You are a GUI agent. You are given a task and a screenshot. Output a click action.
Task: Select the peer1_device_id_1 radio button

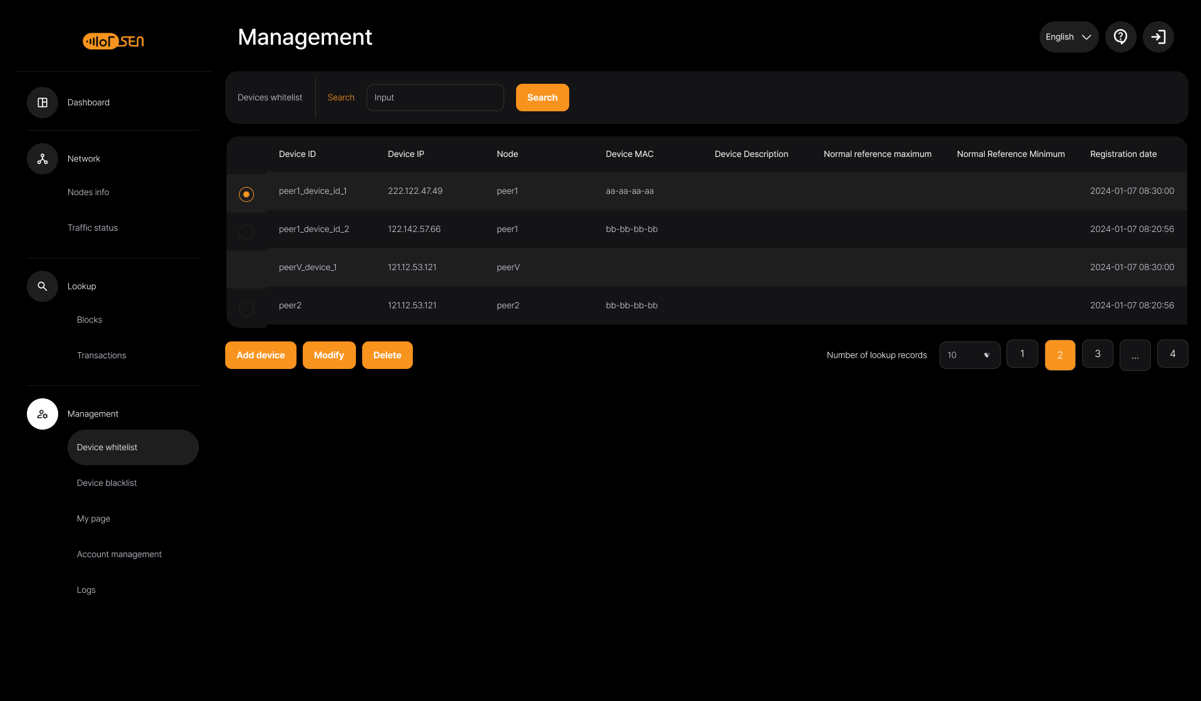246,194
